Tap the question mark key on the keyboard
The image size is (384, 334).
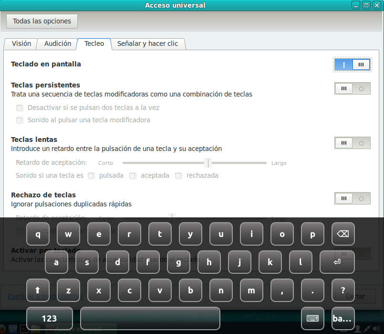[343, 290]
